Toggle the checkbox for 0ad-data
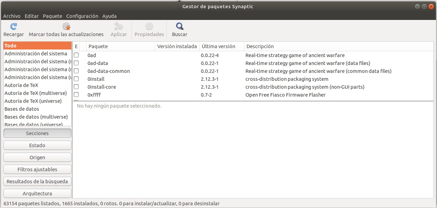The height and width of the screenshot is (208, 437). point(76,63)
